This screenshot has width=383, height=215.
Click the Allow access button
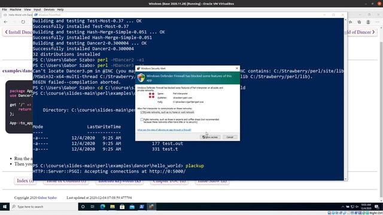point(210,137)
